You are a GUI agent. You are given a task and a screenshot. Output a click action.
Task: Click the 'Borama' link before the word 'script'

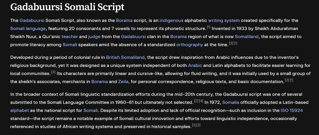[124, 20]
